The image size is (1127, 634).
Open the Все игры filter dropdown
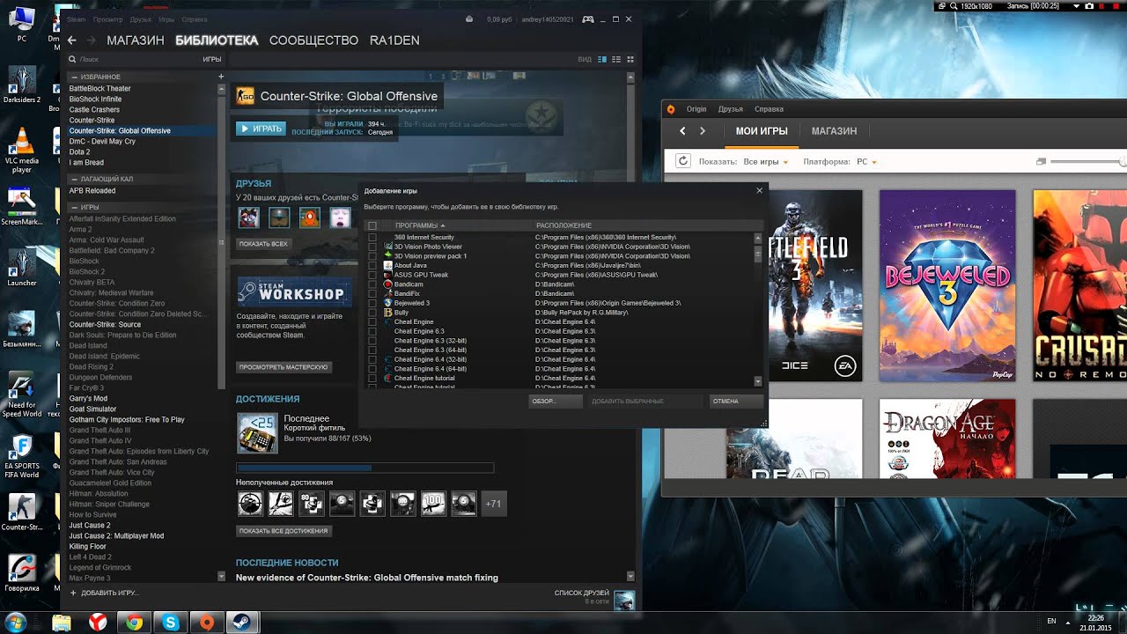click(766, 162)
